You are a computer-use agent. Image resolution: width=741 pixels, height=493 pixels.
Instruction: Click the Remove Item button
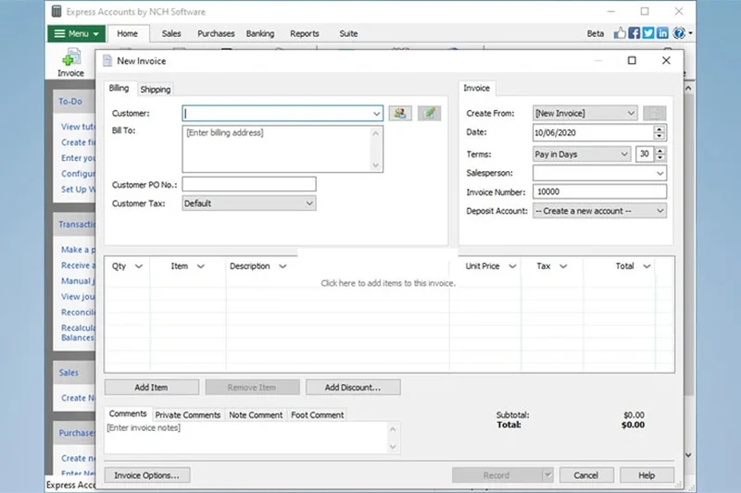(x=252, y=388)
